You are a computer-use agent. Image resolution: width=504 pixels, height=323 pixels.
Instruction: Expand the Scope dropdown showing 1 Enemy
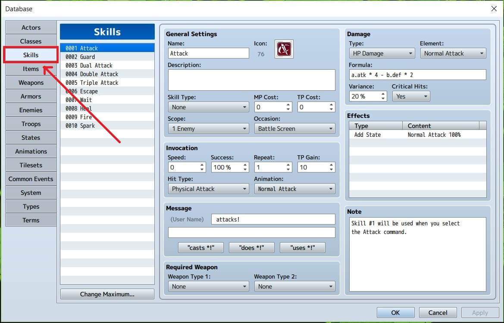pyautogui.click(x=208, y=129)
